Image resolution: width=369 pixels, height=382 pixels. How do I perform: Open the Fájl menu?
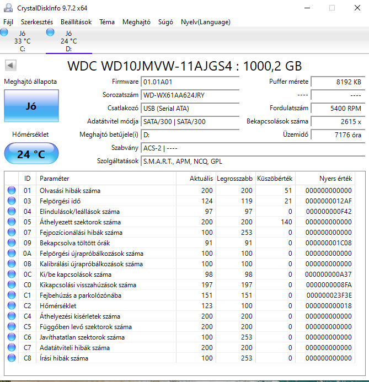pyautogui.click(x=8, y=22)
